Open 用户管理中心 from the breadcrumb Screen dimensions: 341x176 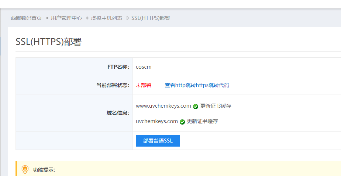point(66,18)
